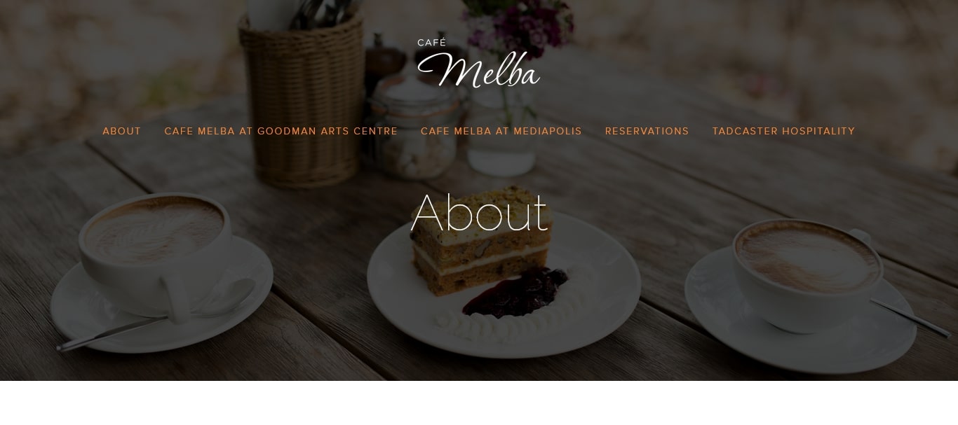Click the white content area below the banner

[479, 403]
